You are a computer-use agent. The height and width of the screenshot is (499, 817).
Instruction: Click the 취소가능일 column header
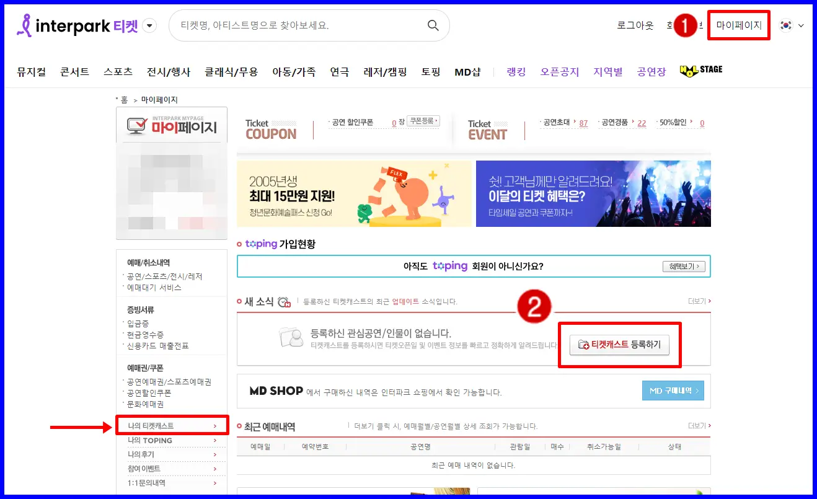(604, 447)
